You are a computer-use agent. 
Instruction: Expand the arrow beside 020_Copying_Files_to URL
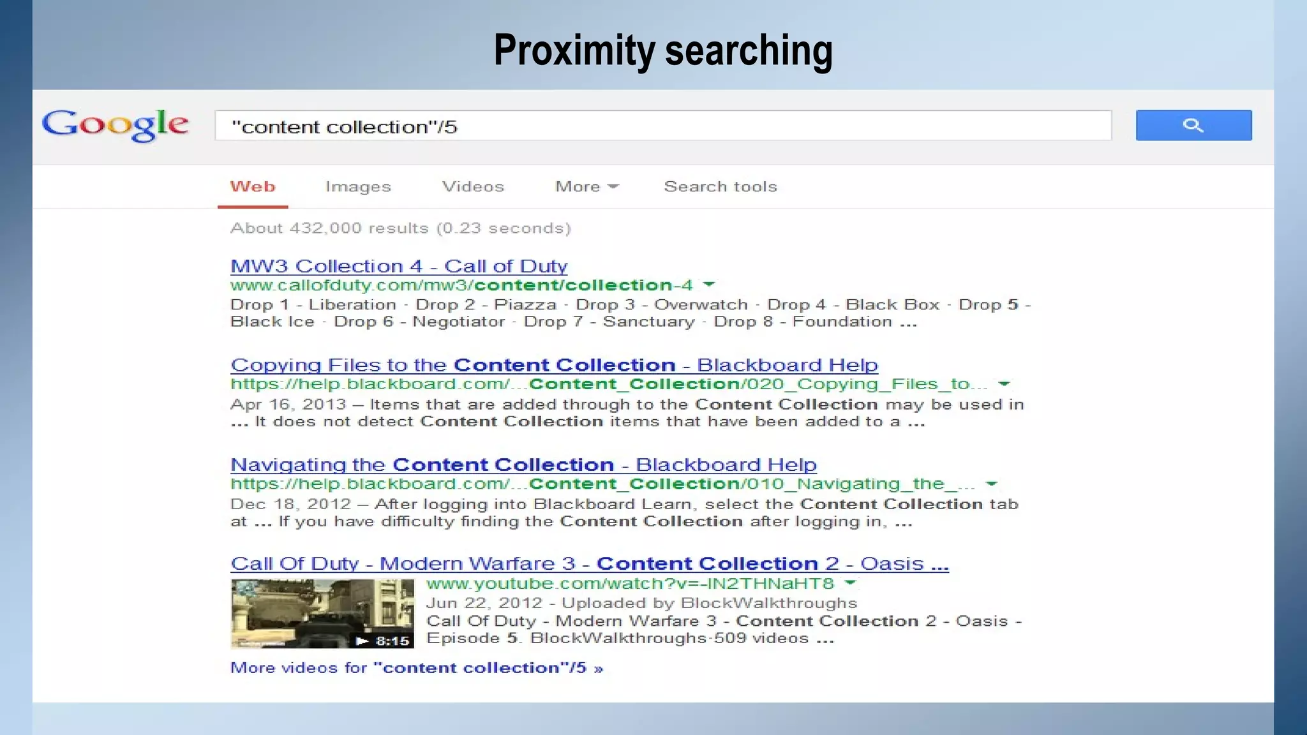[1004, 384]
